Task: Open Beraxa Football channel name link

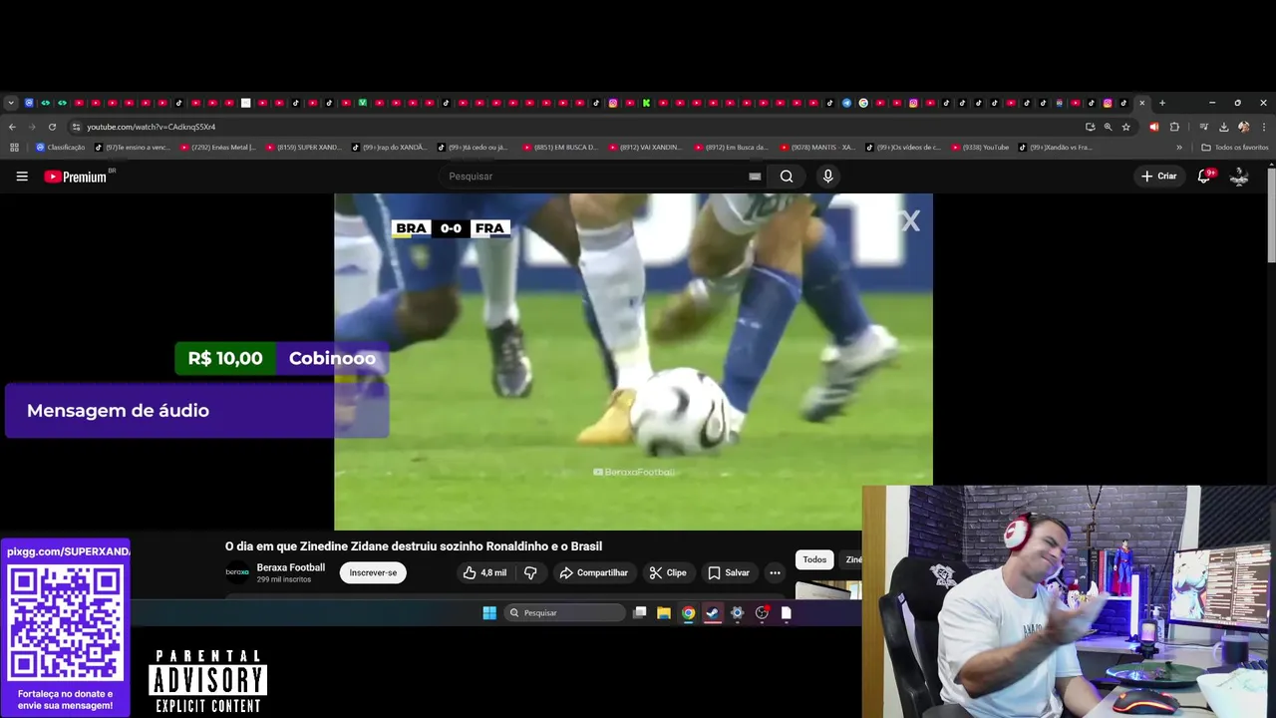Action: [291, 567]
